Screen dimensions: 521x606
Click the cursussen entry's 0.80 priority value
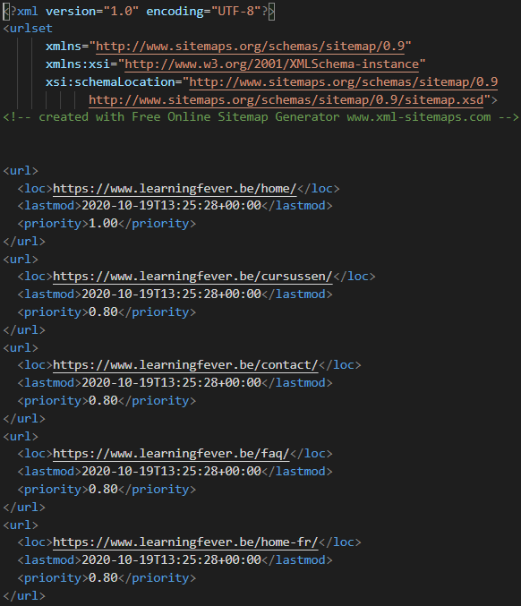click(x=103, y=312)
